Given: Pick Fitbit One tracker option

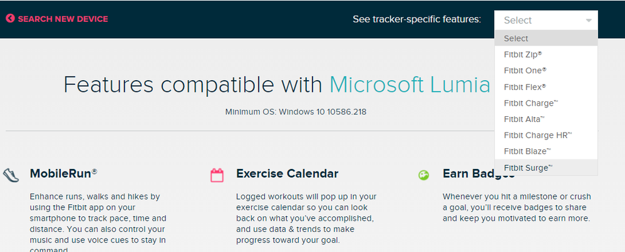Looking at the screenshot, I should [546, 71].
